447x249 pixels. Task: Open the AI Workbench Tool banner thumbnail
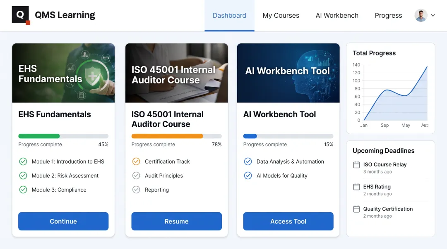click(288, 73)
